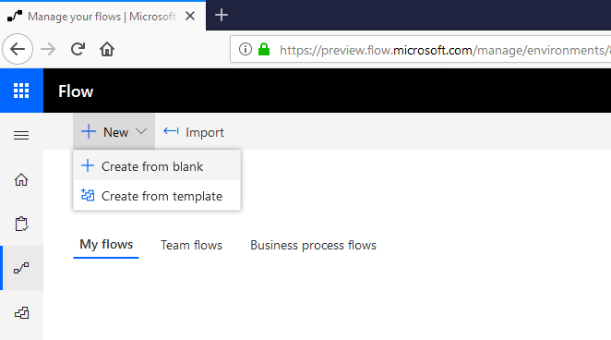This screenshot has height=340, width=611.
Task: Click the Flow title in header
Action: click(x=76, y=91)
